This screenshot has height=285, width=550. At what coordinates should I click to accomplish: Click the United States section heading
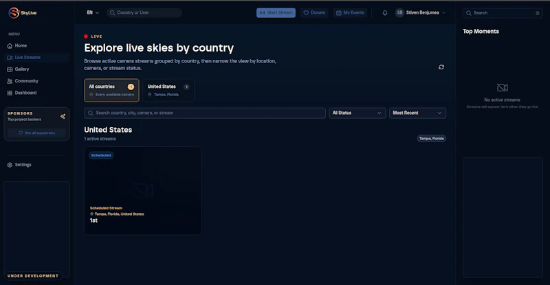(x=108, y=130)
